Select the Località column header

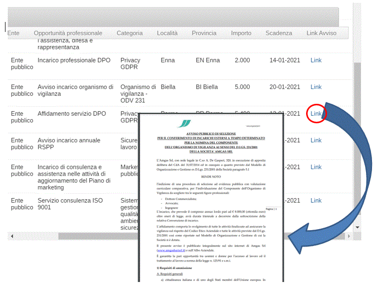click(x=167, y=33)
